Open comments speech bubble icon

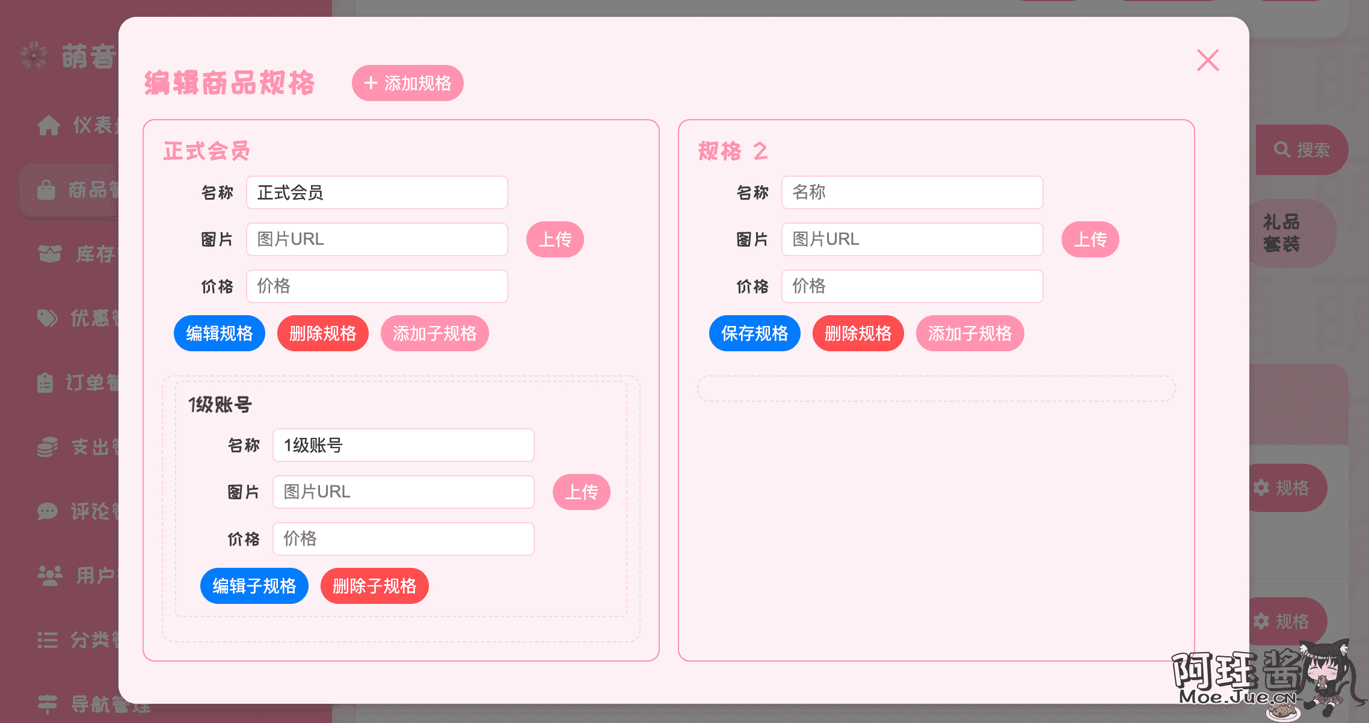coord(48,511)
